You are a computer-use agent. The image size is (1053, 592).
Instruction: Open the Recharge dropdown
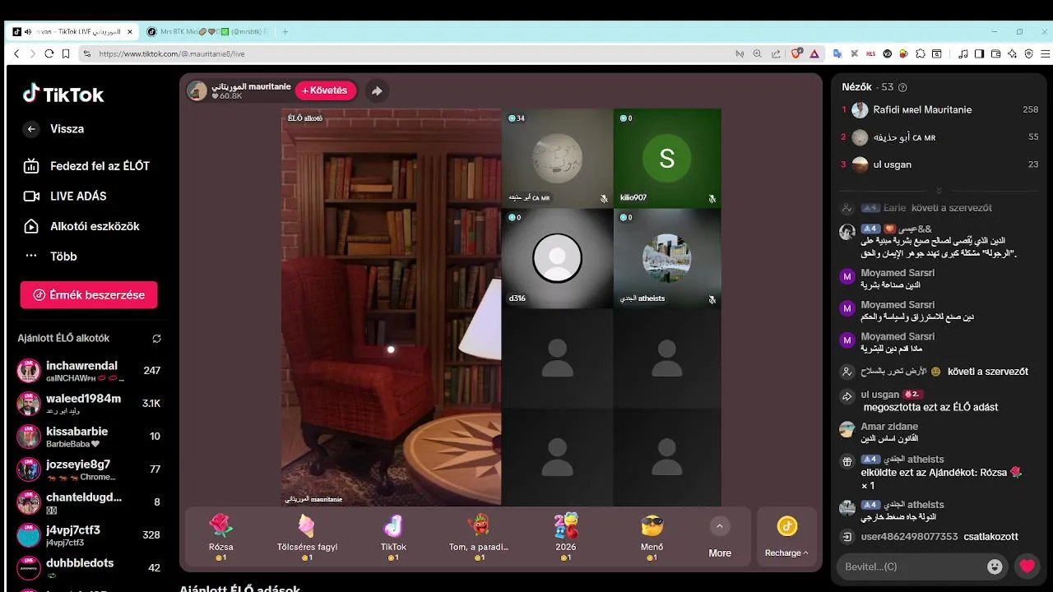click(786, 553)
